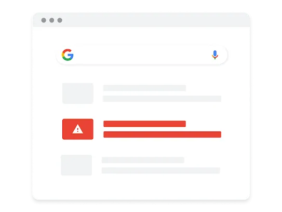
Task: Click the gray browser title bar
Action: click(141, 20)
